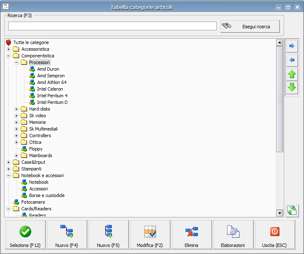304x254 pixels.
Task: Click the right arrow move button
Action: pos(292,46)
